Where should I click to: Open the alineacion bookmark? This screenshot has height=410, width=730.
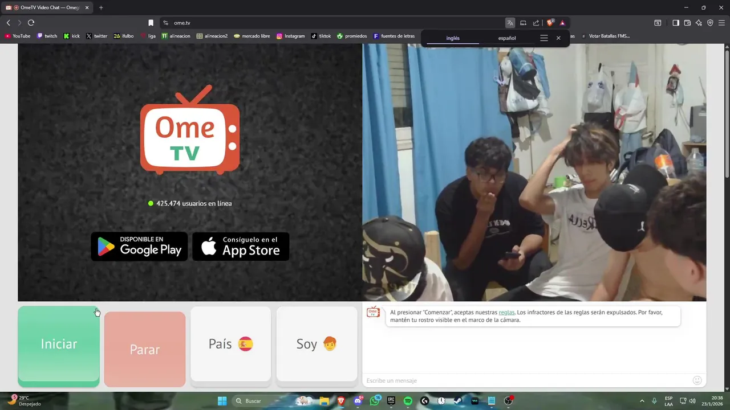[176, 36]
